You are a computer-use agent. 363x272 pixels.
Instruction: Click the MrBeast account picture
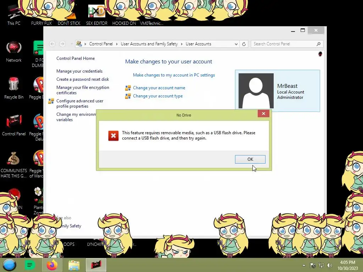tap(256, 91)
